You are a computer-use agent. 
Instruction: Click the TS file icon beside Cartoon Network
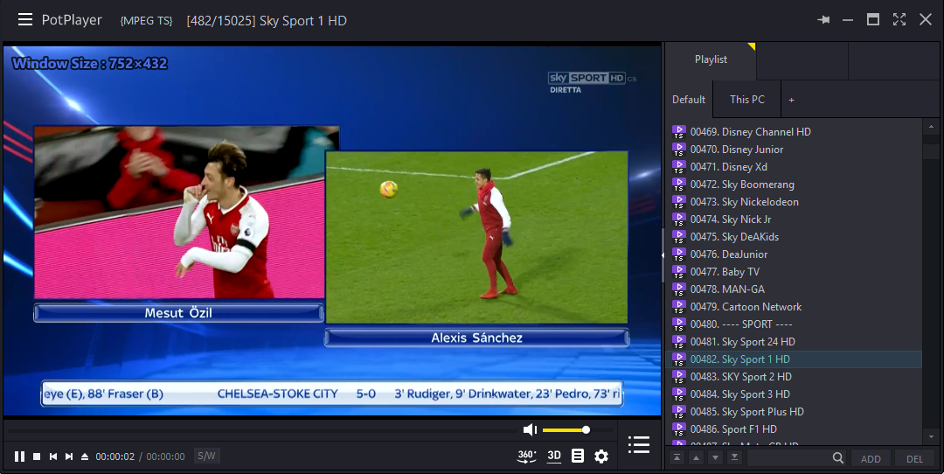pyautogui.click(x=679, y=307)
